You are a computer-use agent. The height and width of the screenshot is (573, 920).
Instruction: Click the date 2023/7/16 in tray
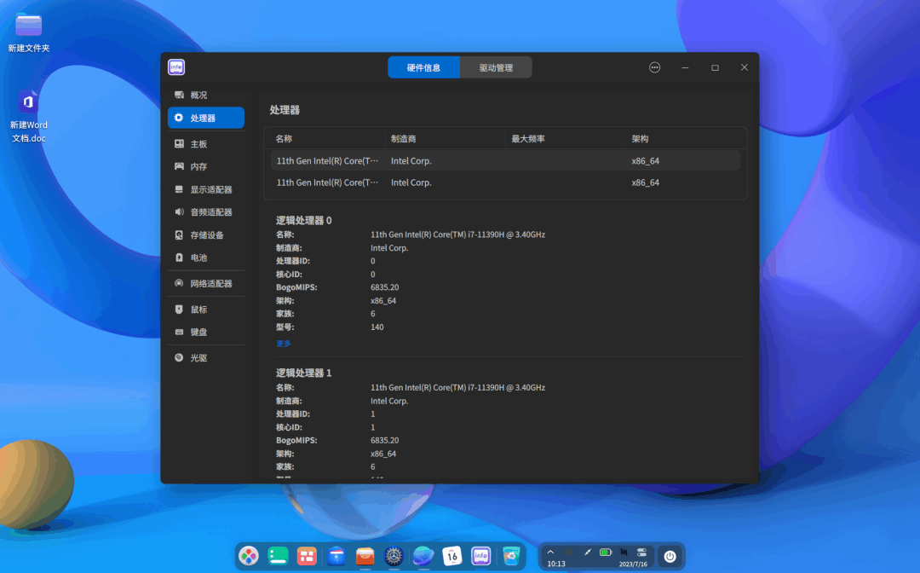coord(633,564)
